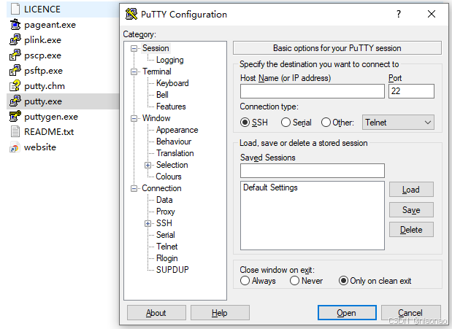Click the About button
Image resolution: width=452 pixels, height=329 pixels.
coord(156,312)
